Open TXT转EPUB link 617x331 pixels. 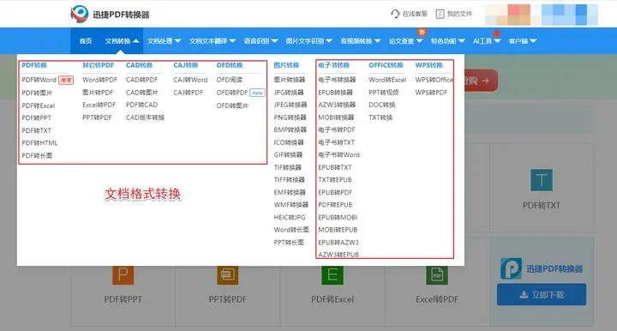point(335,180)
